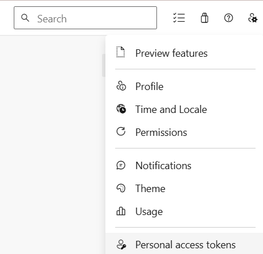Image resolution: width=263 pixels, height=254 pixels.
Task: Click the Preview features page icon
Action: click(x=121, y=52)
